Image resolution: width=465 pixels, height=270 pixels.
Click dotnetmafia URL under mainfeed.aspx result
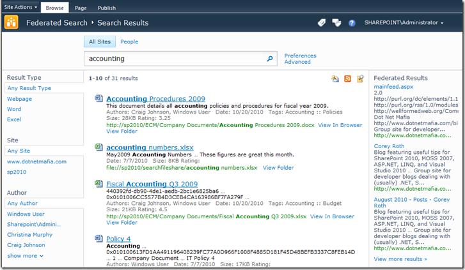click(413, 135)
